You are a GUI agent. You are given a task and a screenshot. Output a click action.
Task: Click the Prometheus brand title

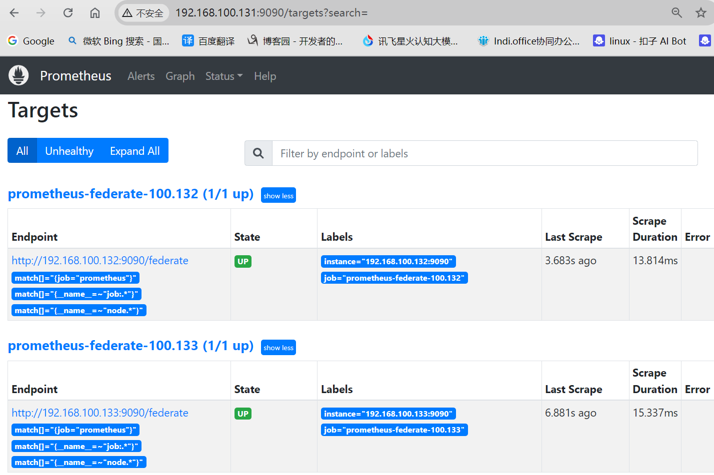(75, 76)
